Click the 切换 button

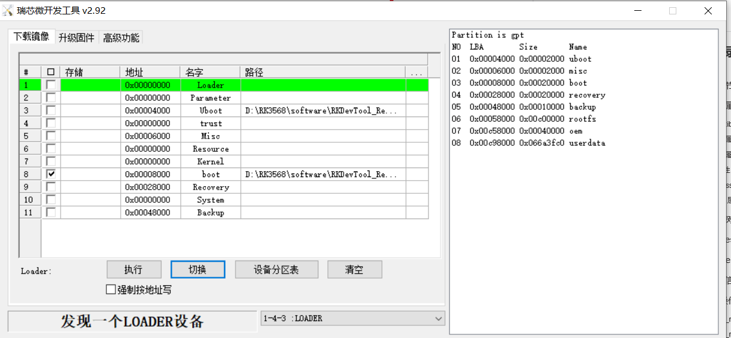[x=198, y=270]
